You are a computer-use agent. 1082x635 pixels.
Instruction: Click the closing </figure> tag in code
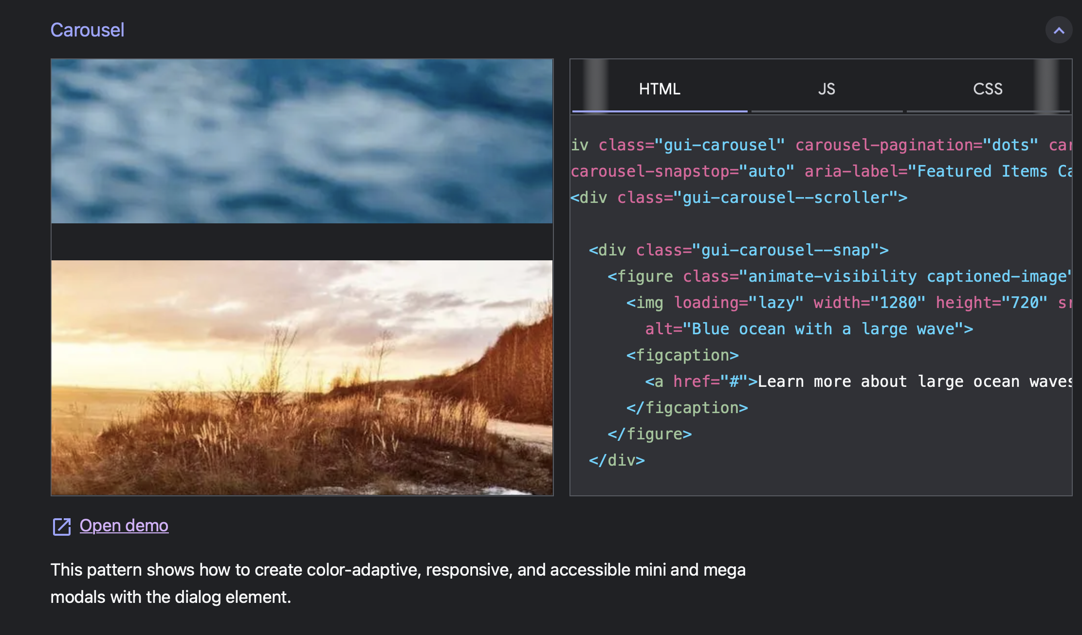coord(651,434)
